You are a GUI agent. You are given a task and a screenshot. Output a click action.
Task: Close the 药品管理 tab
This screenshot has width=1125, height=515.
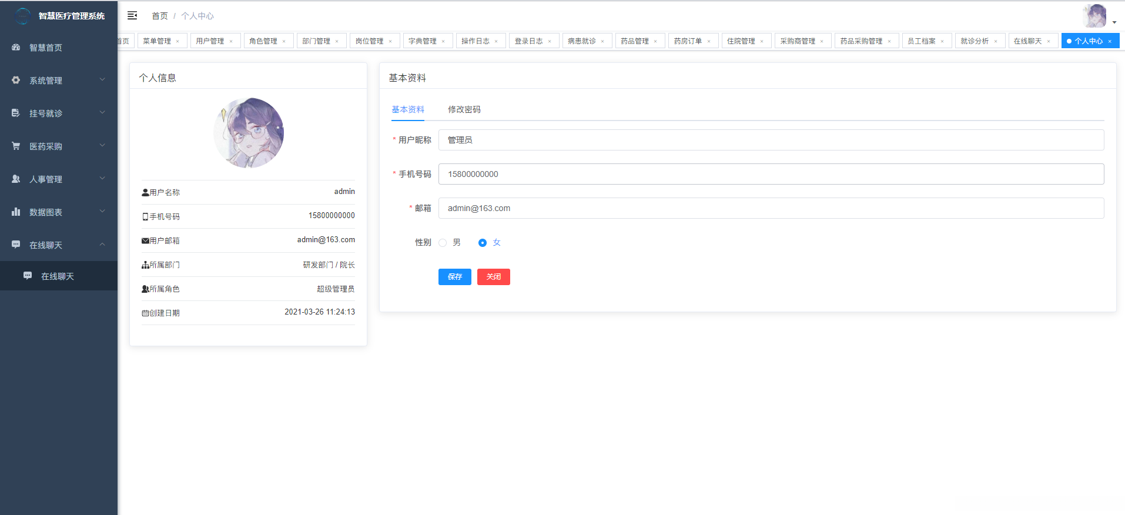655,41
